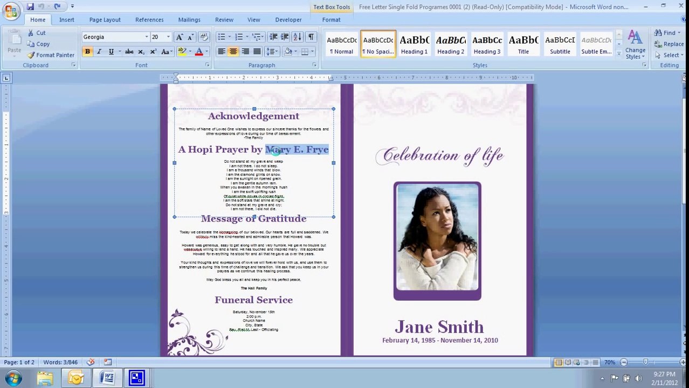The width and height of the screenshot is (689, 388).
Task: Click the zoom out minus button
Action: pyautogui.click(x=624, y=363)
